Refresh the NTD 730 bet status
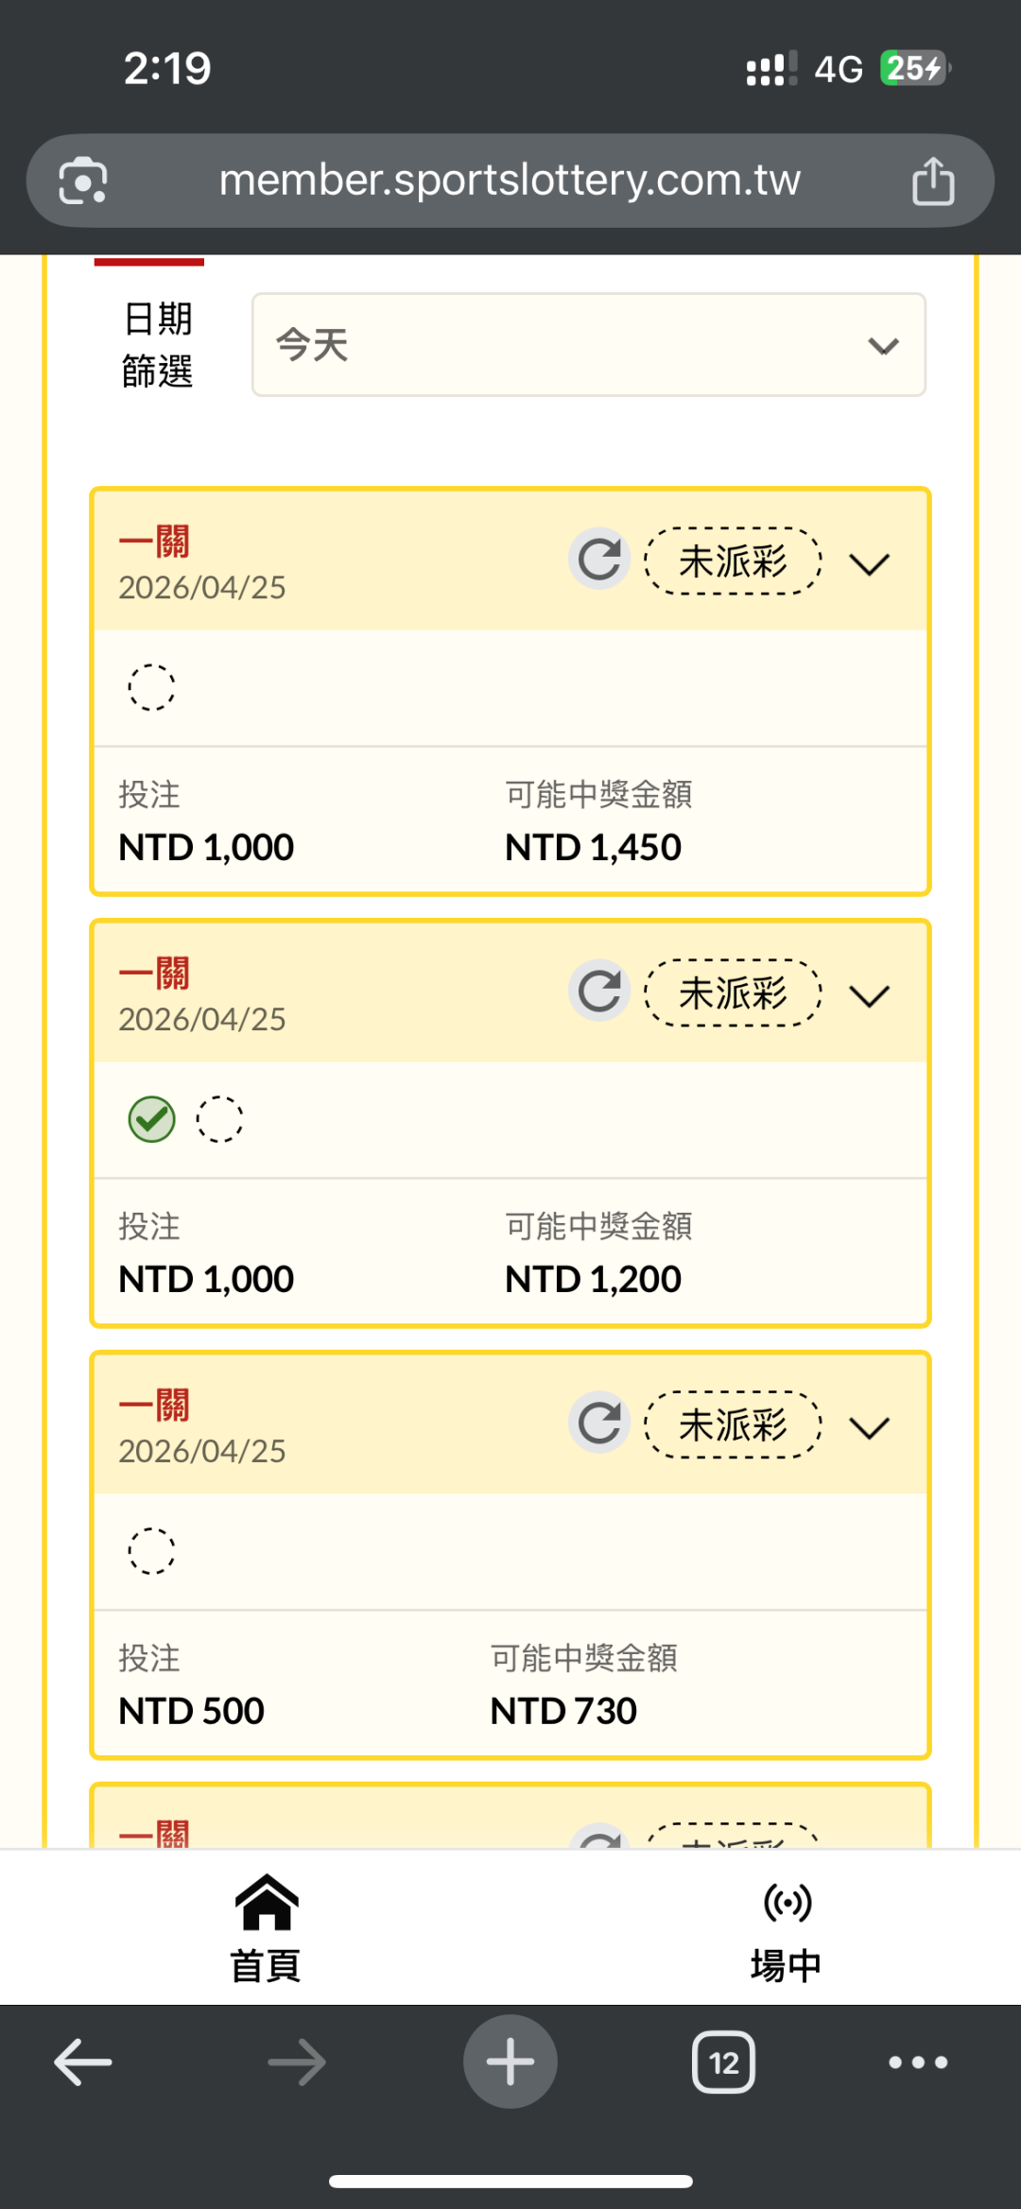Image resolution: width=1021 pixels, height=2209 pixels. click(599, 1424)
